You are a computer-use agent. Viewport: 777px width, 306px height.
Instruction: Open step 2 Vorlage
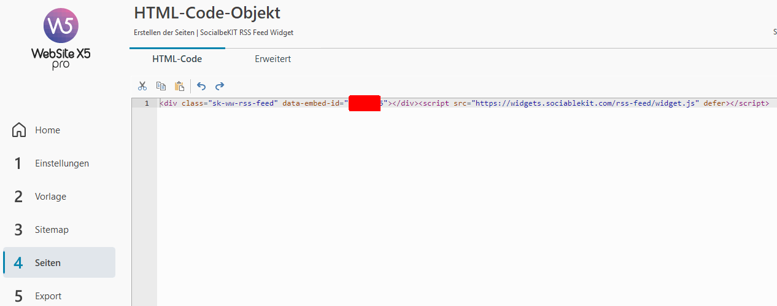click(x=50, y=197)
